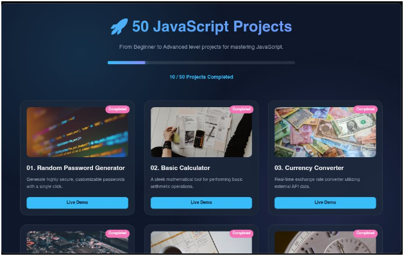The image size is (404, 256).
Task: Select the '03. Currency Converter' title
Action: (x=309, y=168)
